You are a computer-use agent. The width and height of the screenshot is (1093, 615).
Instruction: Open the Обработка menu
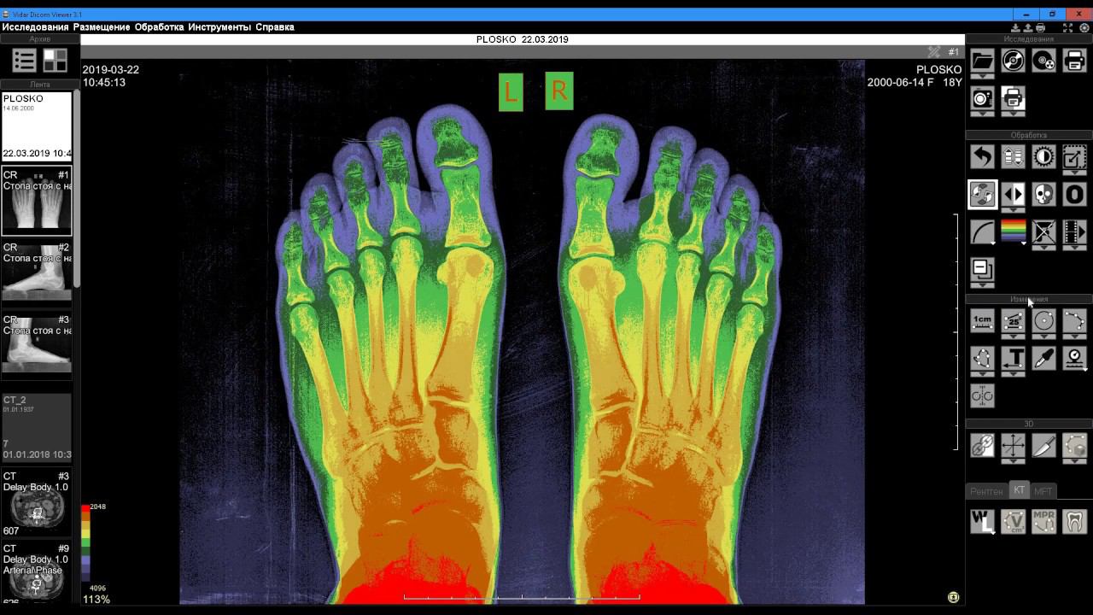coord(159,27)
